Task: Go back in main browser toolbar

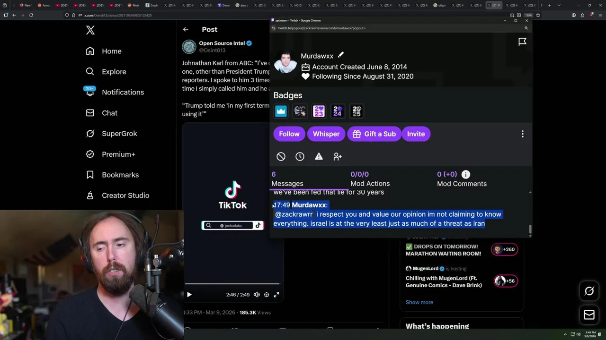Action: pyautogui.click(x=14, y=15)
